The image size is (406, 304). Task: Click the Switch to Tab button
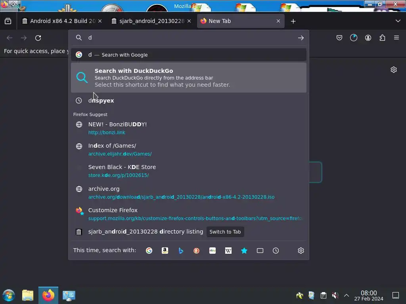click(225, 232)
